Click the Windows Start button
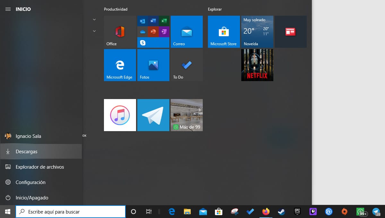Viewport: 385px width, 218px height. [x=8, y=212]
